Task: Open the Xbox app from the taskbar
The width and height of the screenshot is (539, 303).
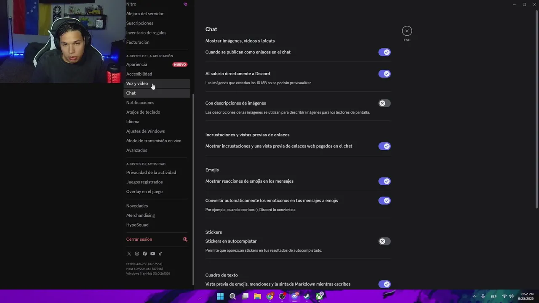Action: [x=320, y=296]
